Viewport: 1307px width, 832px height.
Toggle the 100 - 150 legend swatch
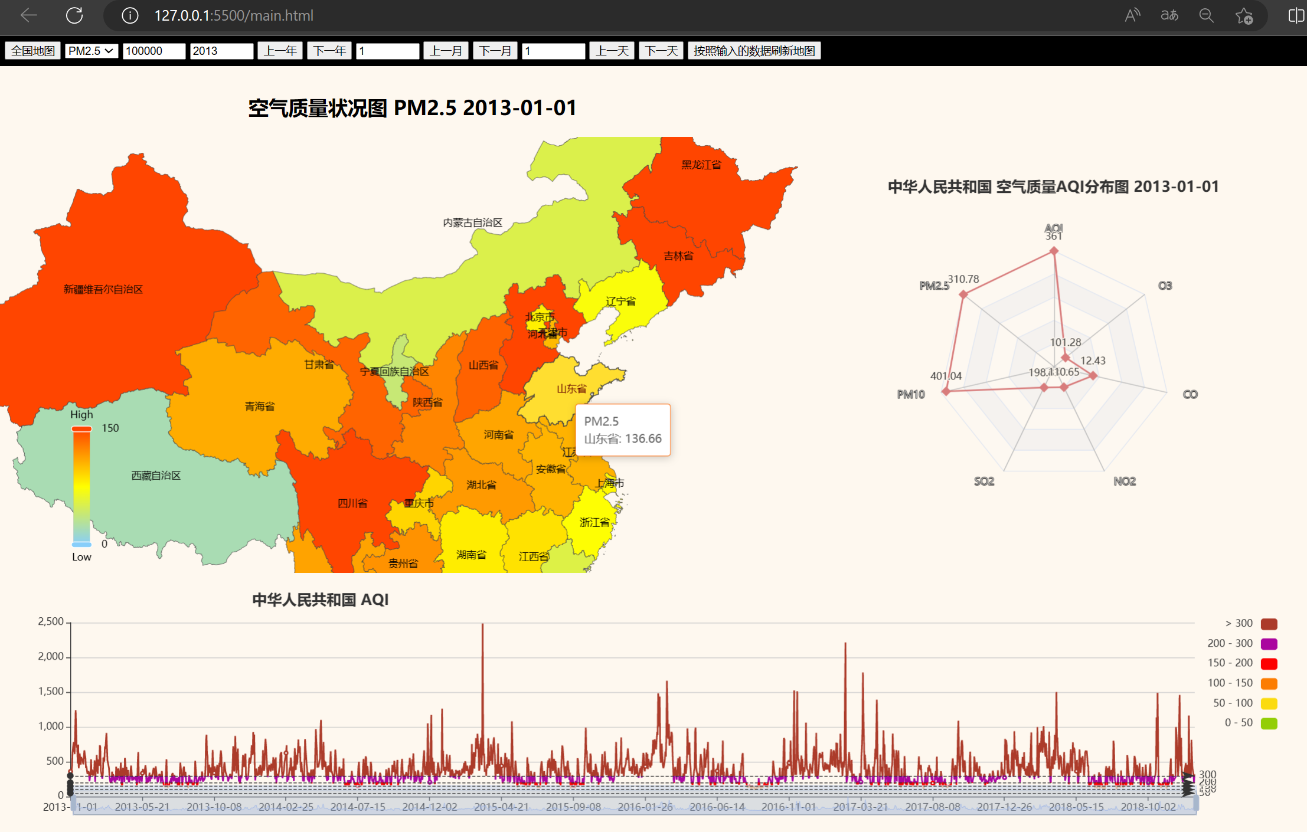coord(1269,683)
